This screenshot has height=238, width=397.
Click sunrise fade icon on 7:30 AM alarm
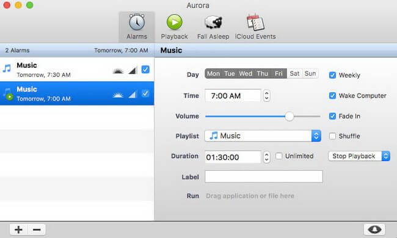[118, 71]
